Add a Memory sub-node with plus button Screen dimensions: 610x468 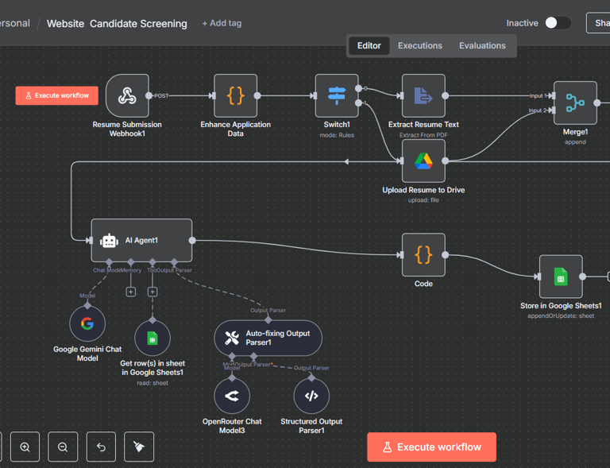(131, 292)
